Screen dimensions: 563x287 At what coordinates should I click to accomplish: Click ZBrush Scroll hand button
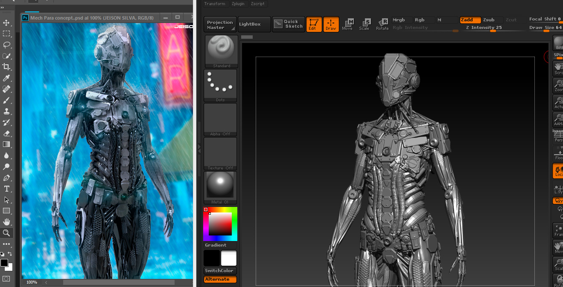click(558, 68)
